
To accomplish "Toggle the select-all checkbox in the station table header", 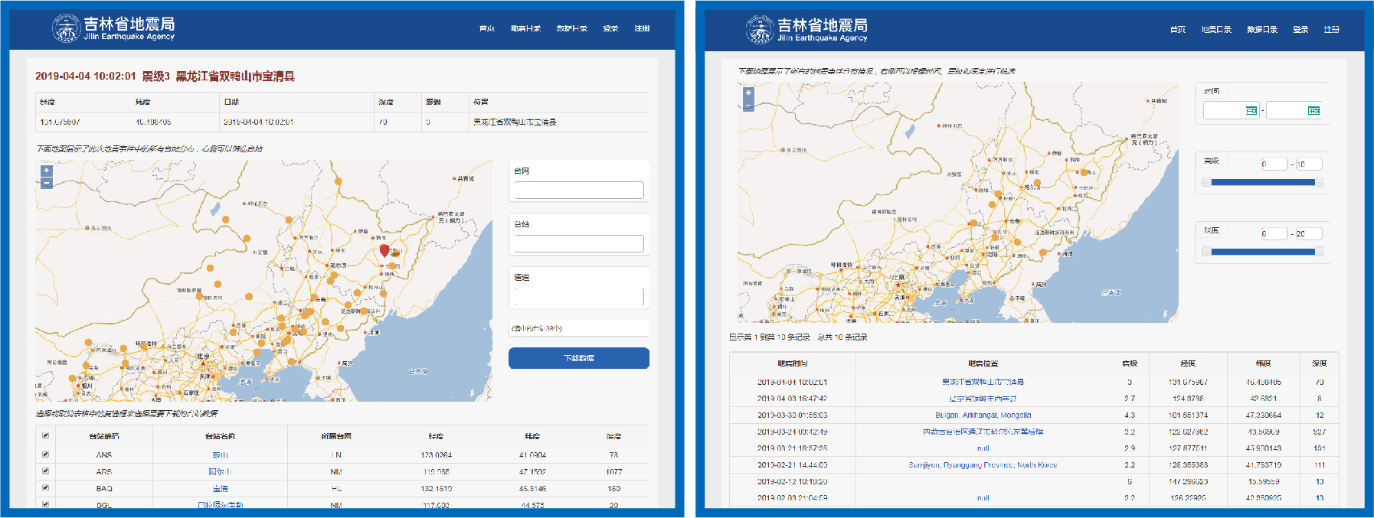I will [x=45, y=435].
